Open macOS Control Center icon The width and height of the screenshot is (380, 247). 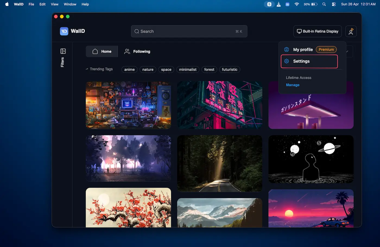(x=334, y=4)
